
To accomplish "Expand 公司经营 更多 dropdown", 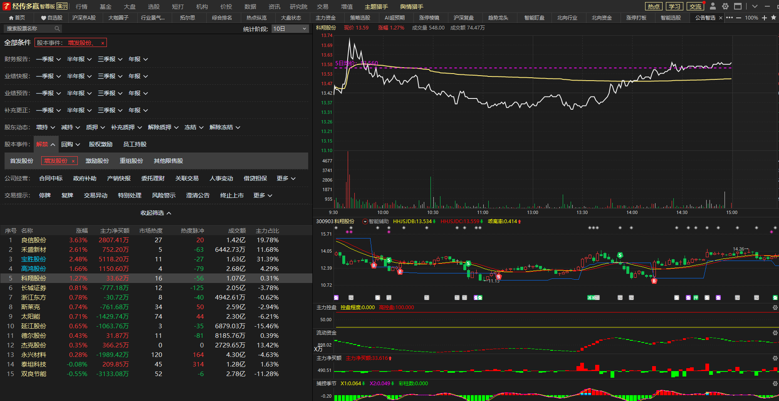I will [286, 178].
